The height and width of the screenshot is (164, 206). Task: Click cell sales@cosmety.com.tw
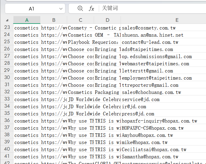163,28
